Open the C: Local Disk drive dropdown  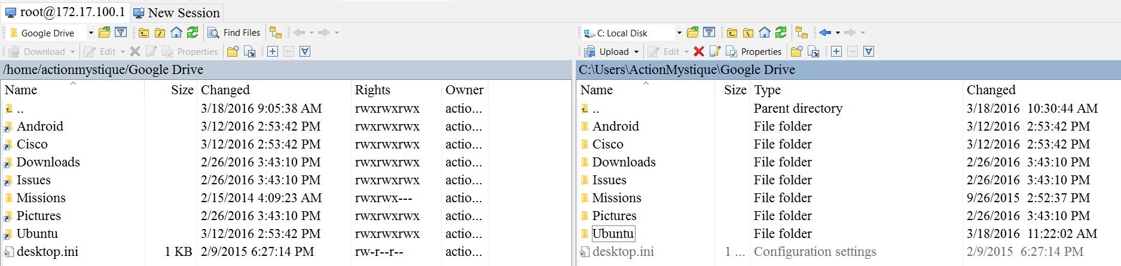[679, 33]
